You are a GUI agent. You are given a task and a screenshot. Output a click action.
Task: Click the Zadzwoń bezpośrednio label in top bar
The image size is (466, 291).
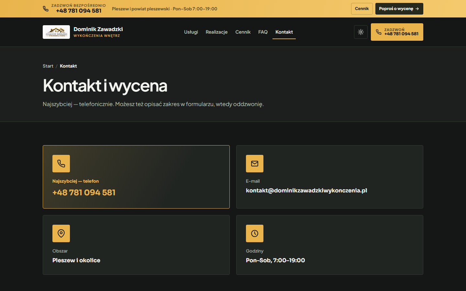[x=79, y=5]
